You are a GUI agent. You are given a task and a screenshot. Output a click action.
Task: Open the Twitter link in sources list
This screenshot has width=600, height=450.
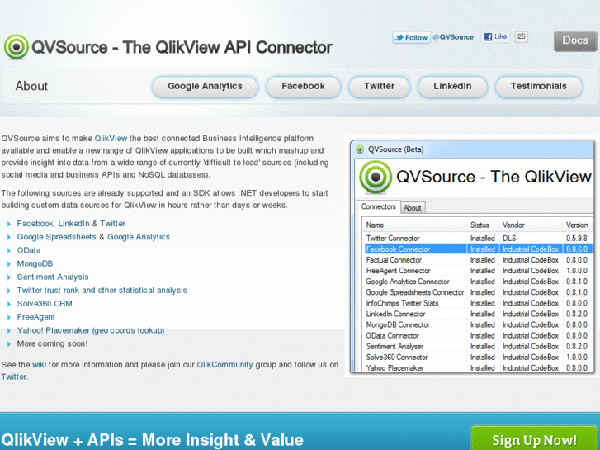pos(112,224)
